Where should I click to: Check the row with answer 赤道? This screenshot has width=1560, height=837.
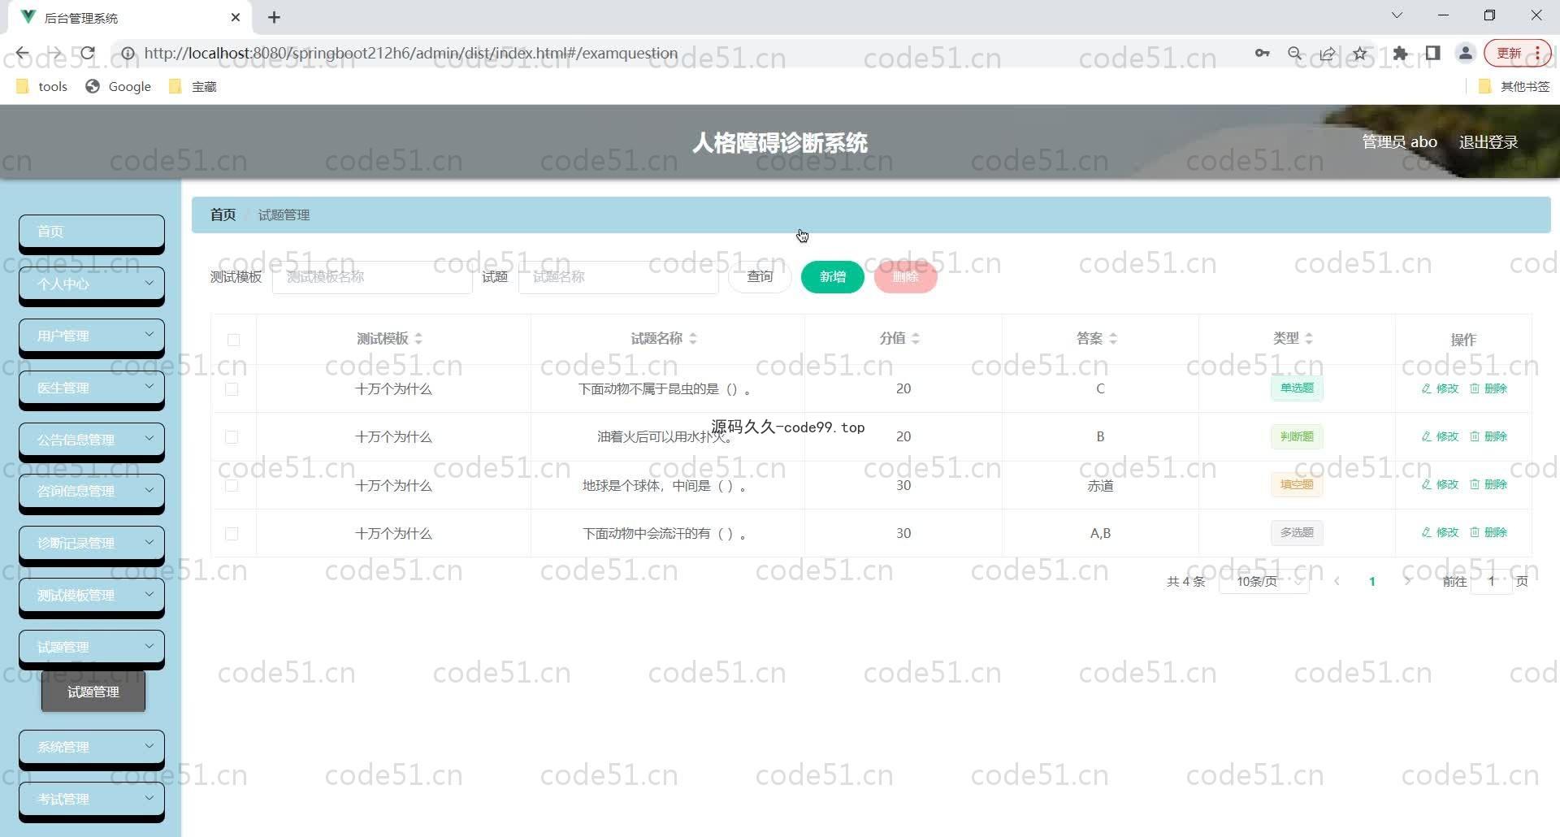click(x=232, y=485)
